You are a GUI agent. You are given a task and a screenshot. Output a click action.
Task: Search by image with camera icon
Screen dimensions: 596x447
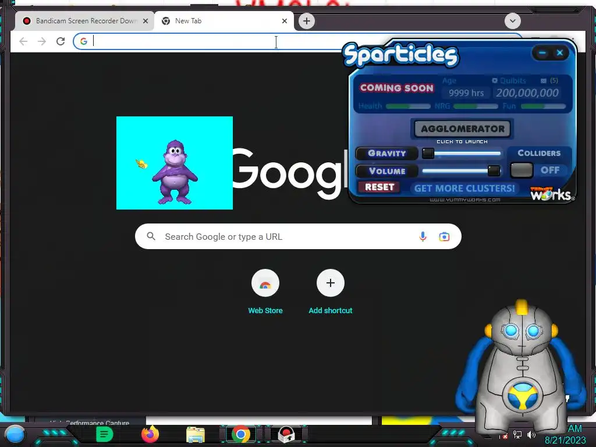click(444, 236)
